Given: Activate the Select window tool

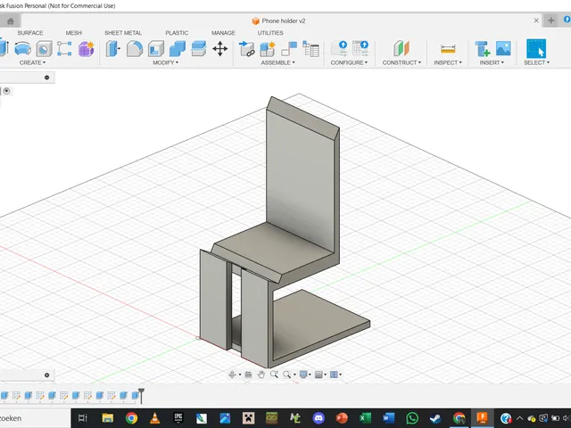Looking at the screenshot, I should [x=536, y=49].
